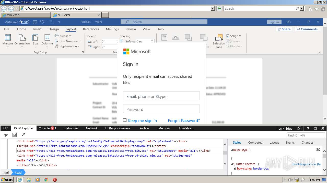
Task: Open the DevTools console toggle icon
Action: (x=299, y=128)
